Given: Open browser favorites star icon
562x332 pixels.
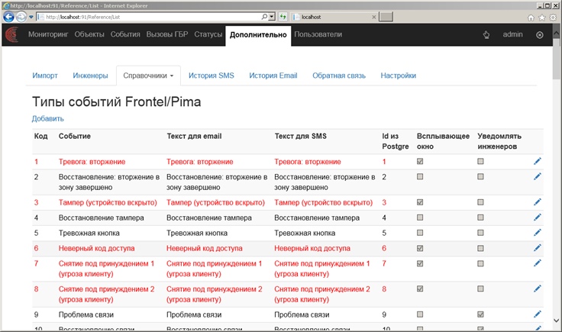Looking at the screenshot, I should 542,18.
